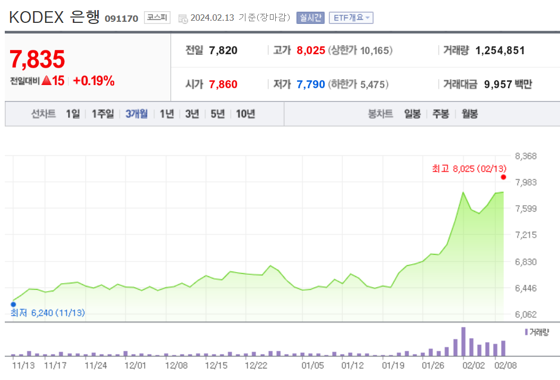This screenshot has width=560, height=380.
Task: Click the 12/22 x-axis date label
Action: click(256, 365)
